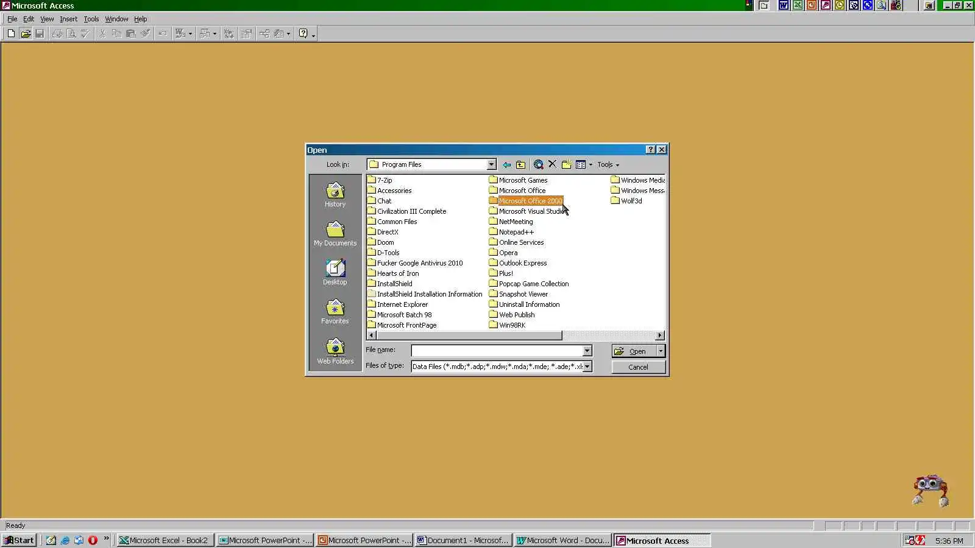Screen dimensions: 975x548
Task: Open Favorites in the places bar
Action: (335, 312)
